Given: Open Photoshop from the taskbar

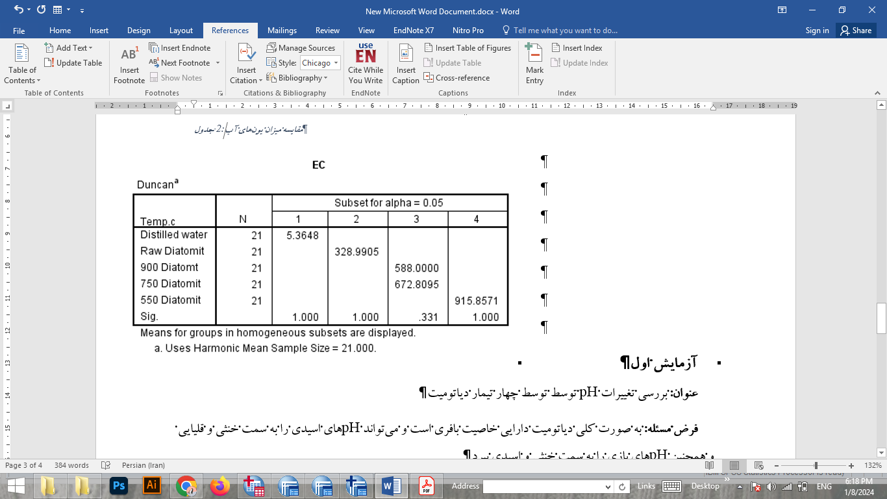Looking at the screenshot, I should coord(119,485).
